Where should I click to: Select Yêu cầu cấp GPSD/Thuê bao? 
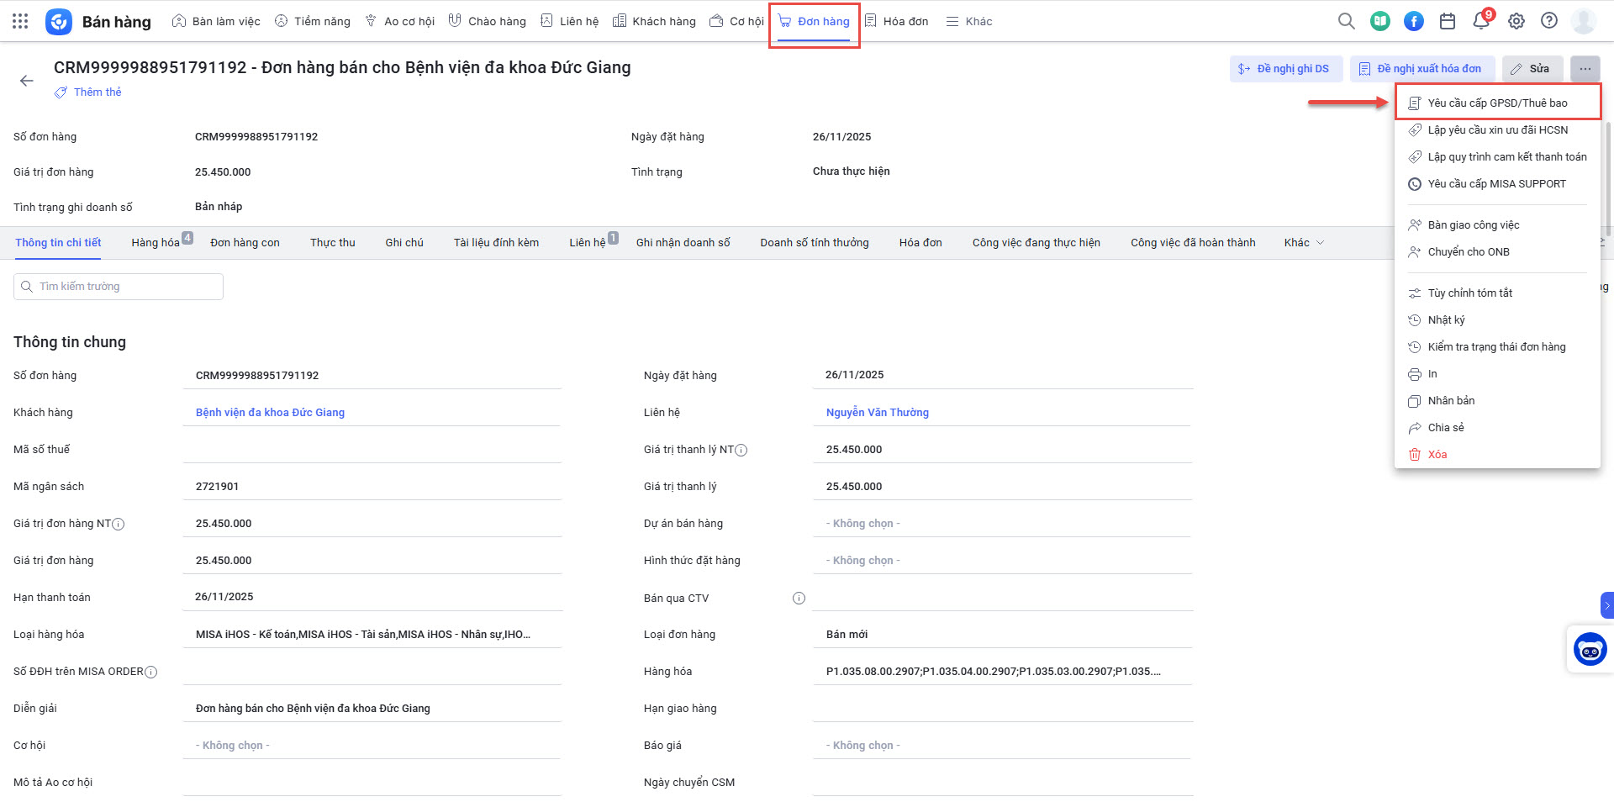(1497, 103)
